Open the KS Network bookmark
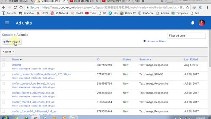211x119 pixels. click(60, 13)
